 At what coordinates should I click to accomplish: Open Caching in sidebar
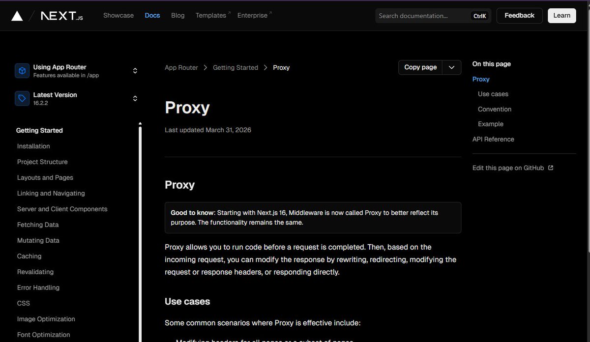coord(29,256)
